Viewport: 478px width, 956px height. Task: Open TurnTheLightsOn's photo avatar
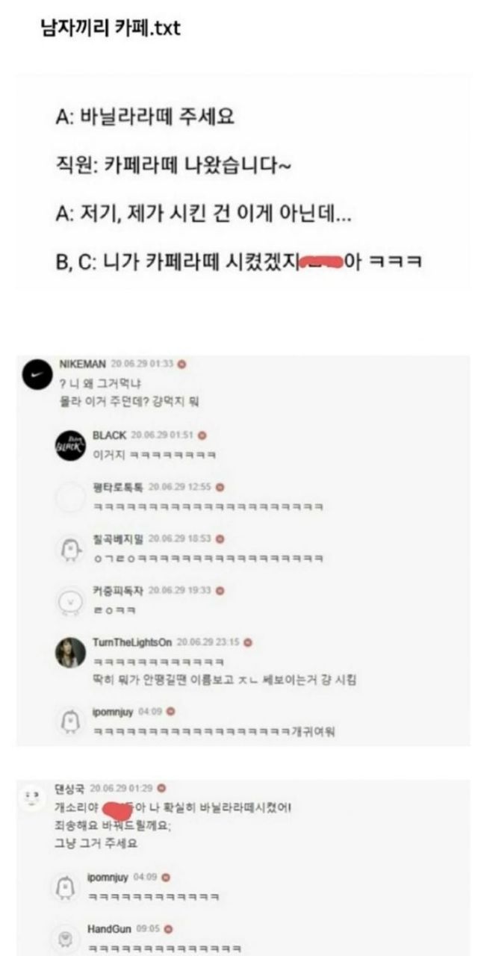point(69,654)
